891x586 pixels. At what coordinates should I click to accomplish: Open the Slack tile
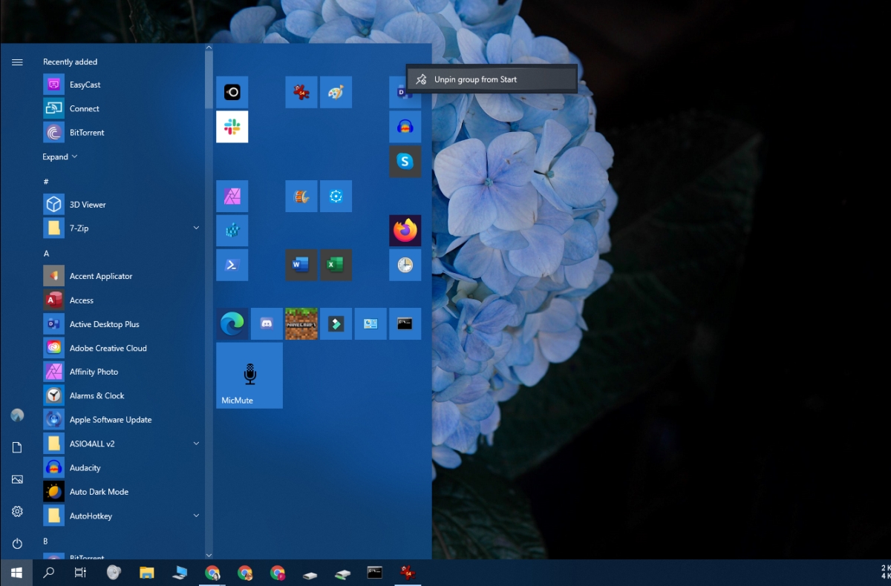pyautogui.click(x=232, y=127)
